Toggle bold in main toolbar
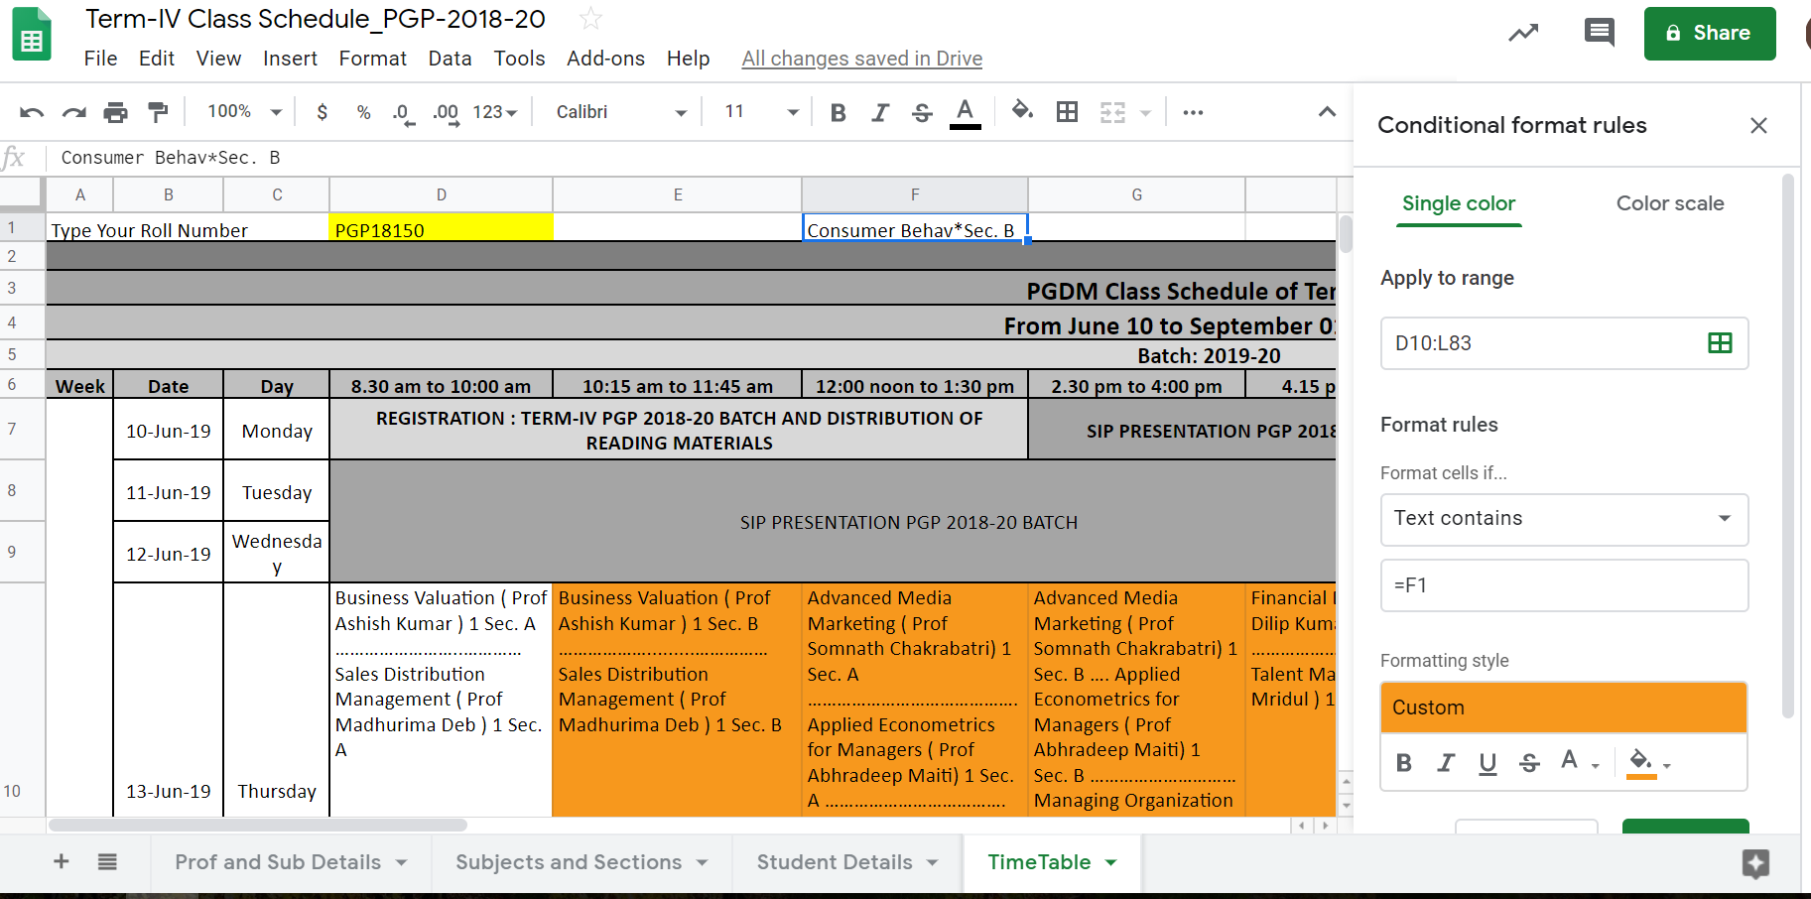The image size is (1811, 899). [838, 112]
